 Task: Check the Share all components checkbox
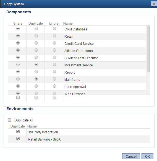18,98
